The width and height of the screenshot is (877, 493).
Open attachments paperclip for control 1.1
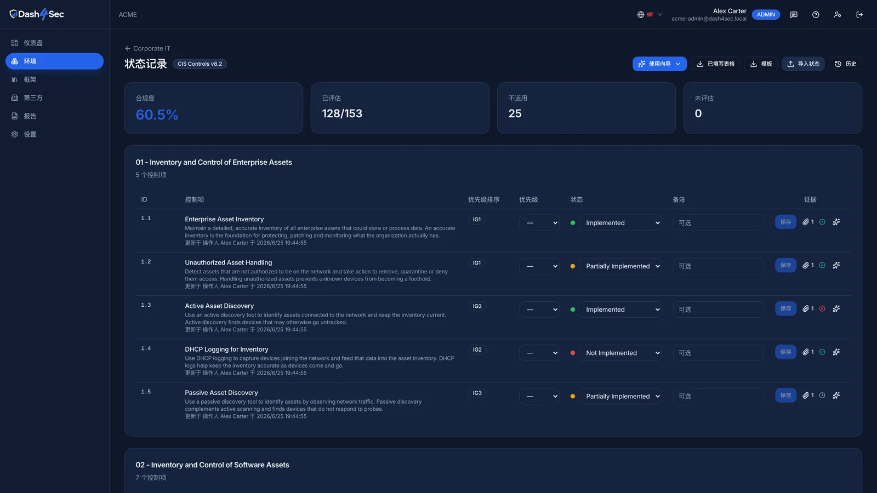click(808, 222)
